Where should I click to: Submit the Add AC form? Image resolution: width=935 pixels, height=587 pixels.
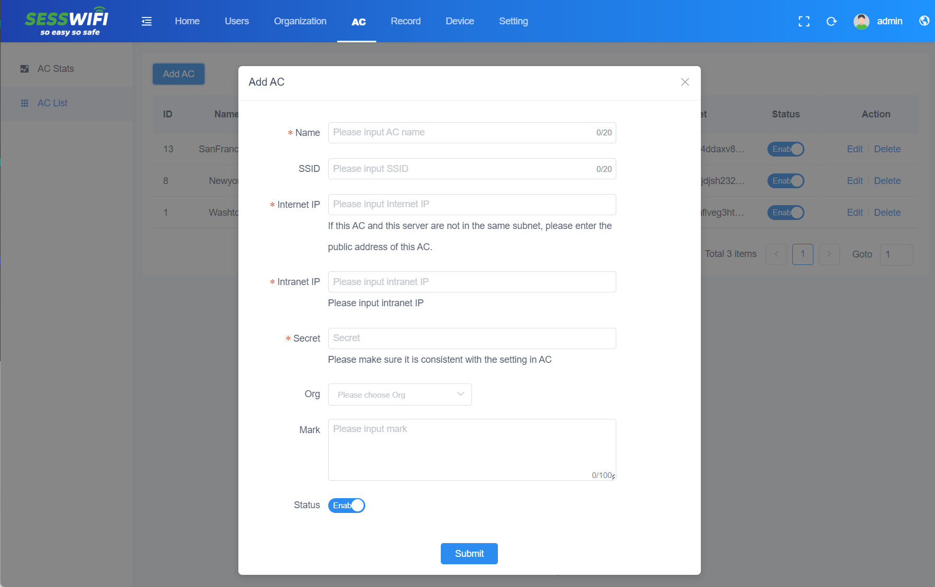(x=469, y=554)
